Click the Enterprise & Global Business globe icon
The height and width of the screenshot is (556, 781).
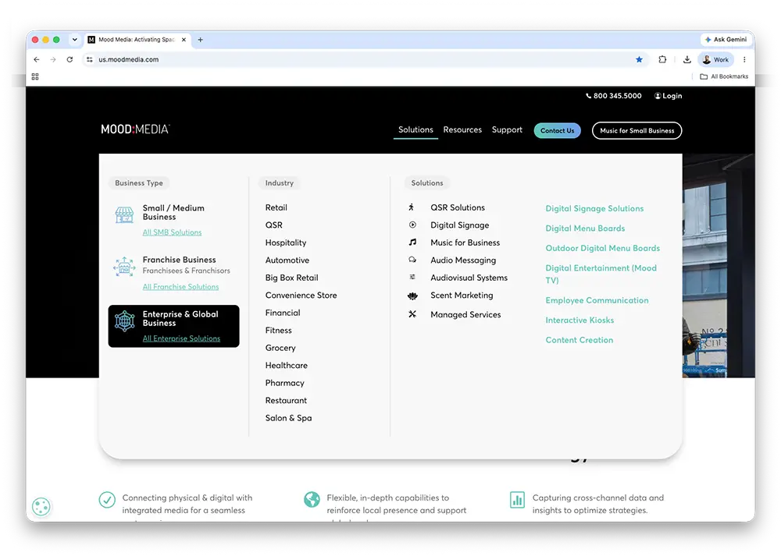(x=124, y=321)
